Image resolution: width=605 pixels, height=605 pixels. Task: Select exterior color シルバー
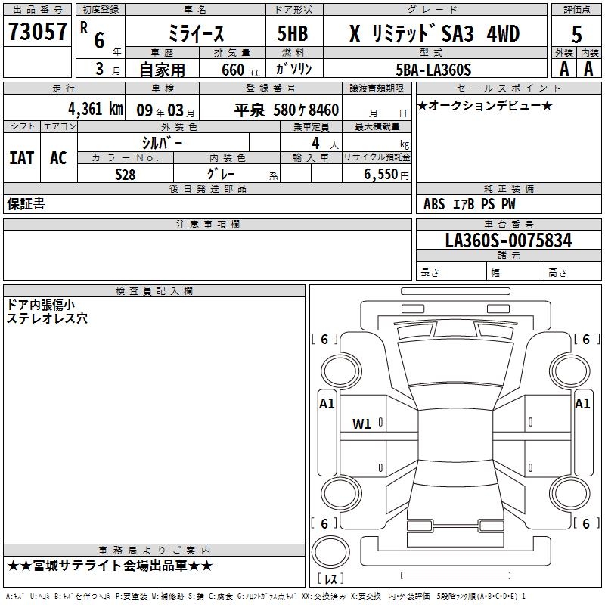[163, 143]
